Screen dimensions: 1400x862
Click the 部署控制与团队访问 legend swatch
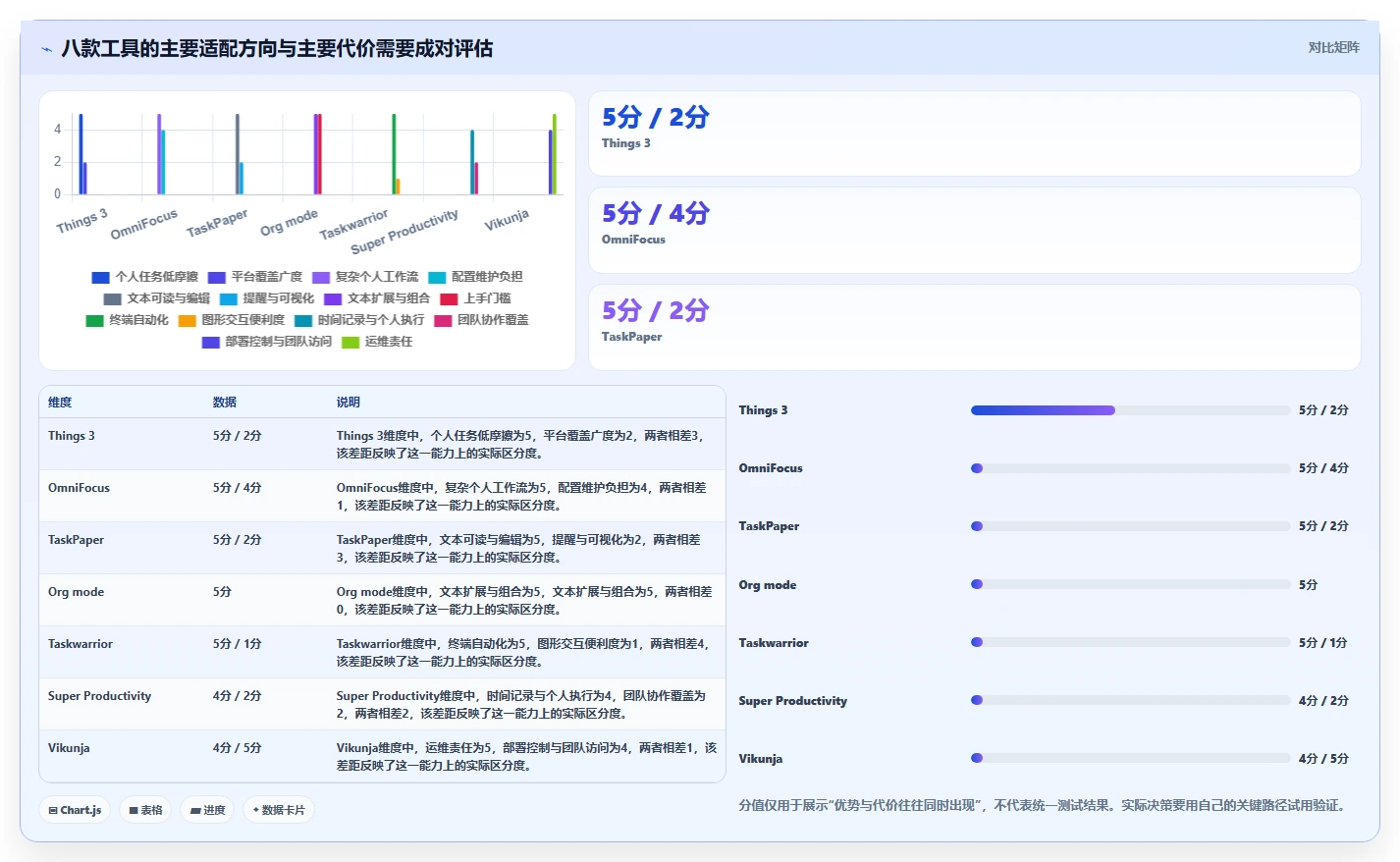[211, 342]
